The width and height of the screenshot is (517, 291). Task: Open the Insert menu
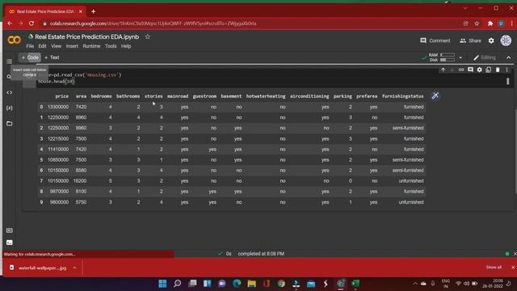(x=72, y=46)
